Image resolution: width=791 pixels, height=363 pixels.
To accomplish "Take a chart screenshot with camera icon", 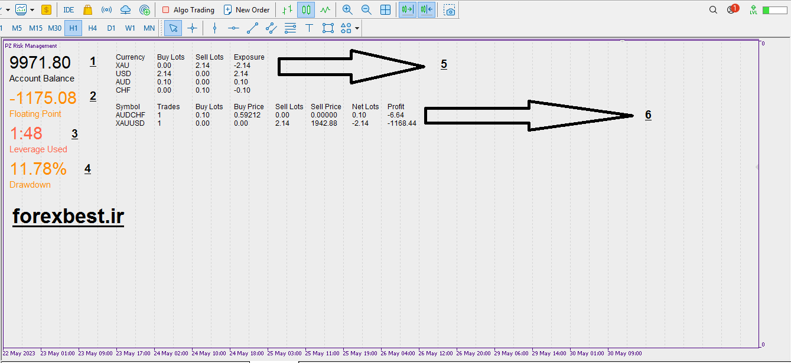I will 450,10.
